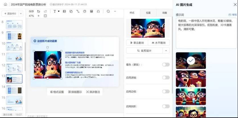Viewport: 238px width, 118px height.
Task: Click the cartoon image on slide canvas
Action: click(48, 65)
